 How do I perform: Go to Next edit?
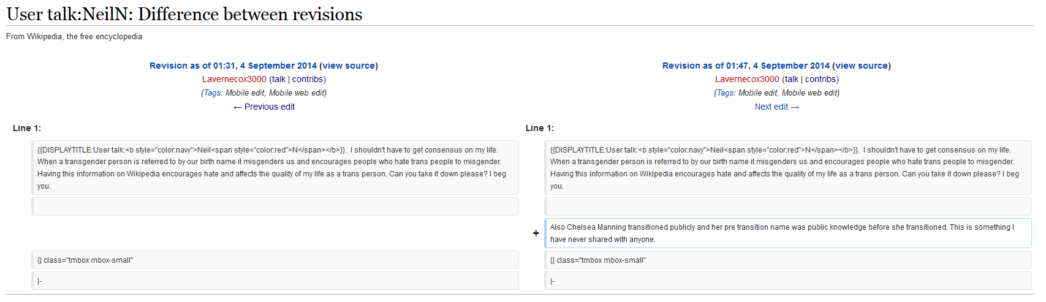pyautogui.click(x=776, y=107)
